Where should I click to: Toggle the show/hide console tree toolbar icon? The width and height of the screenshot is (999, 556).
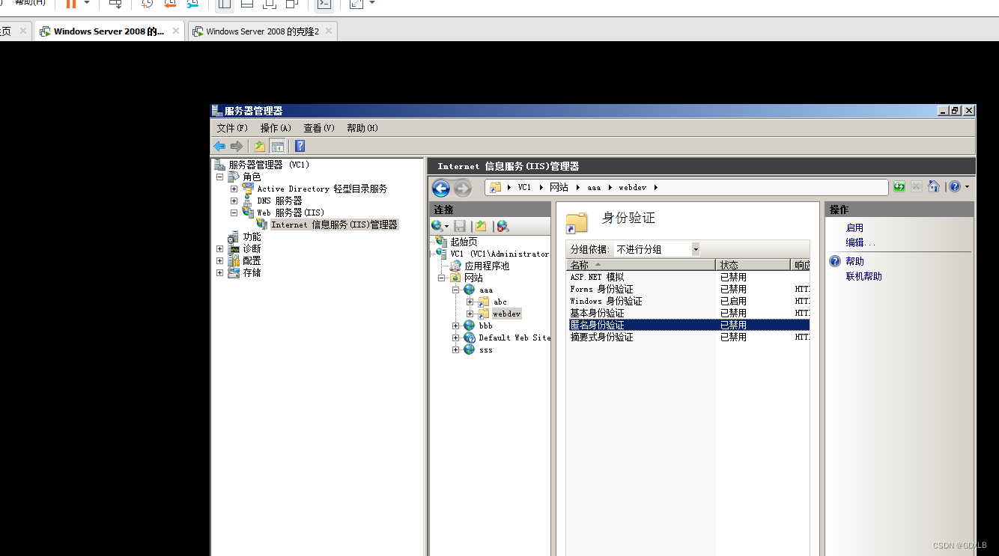(277, 146)
